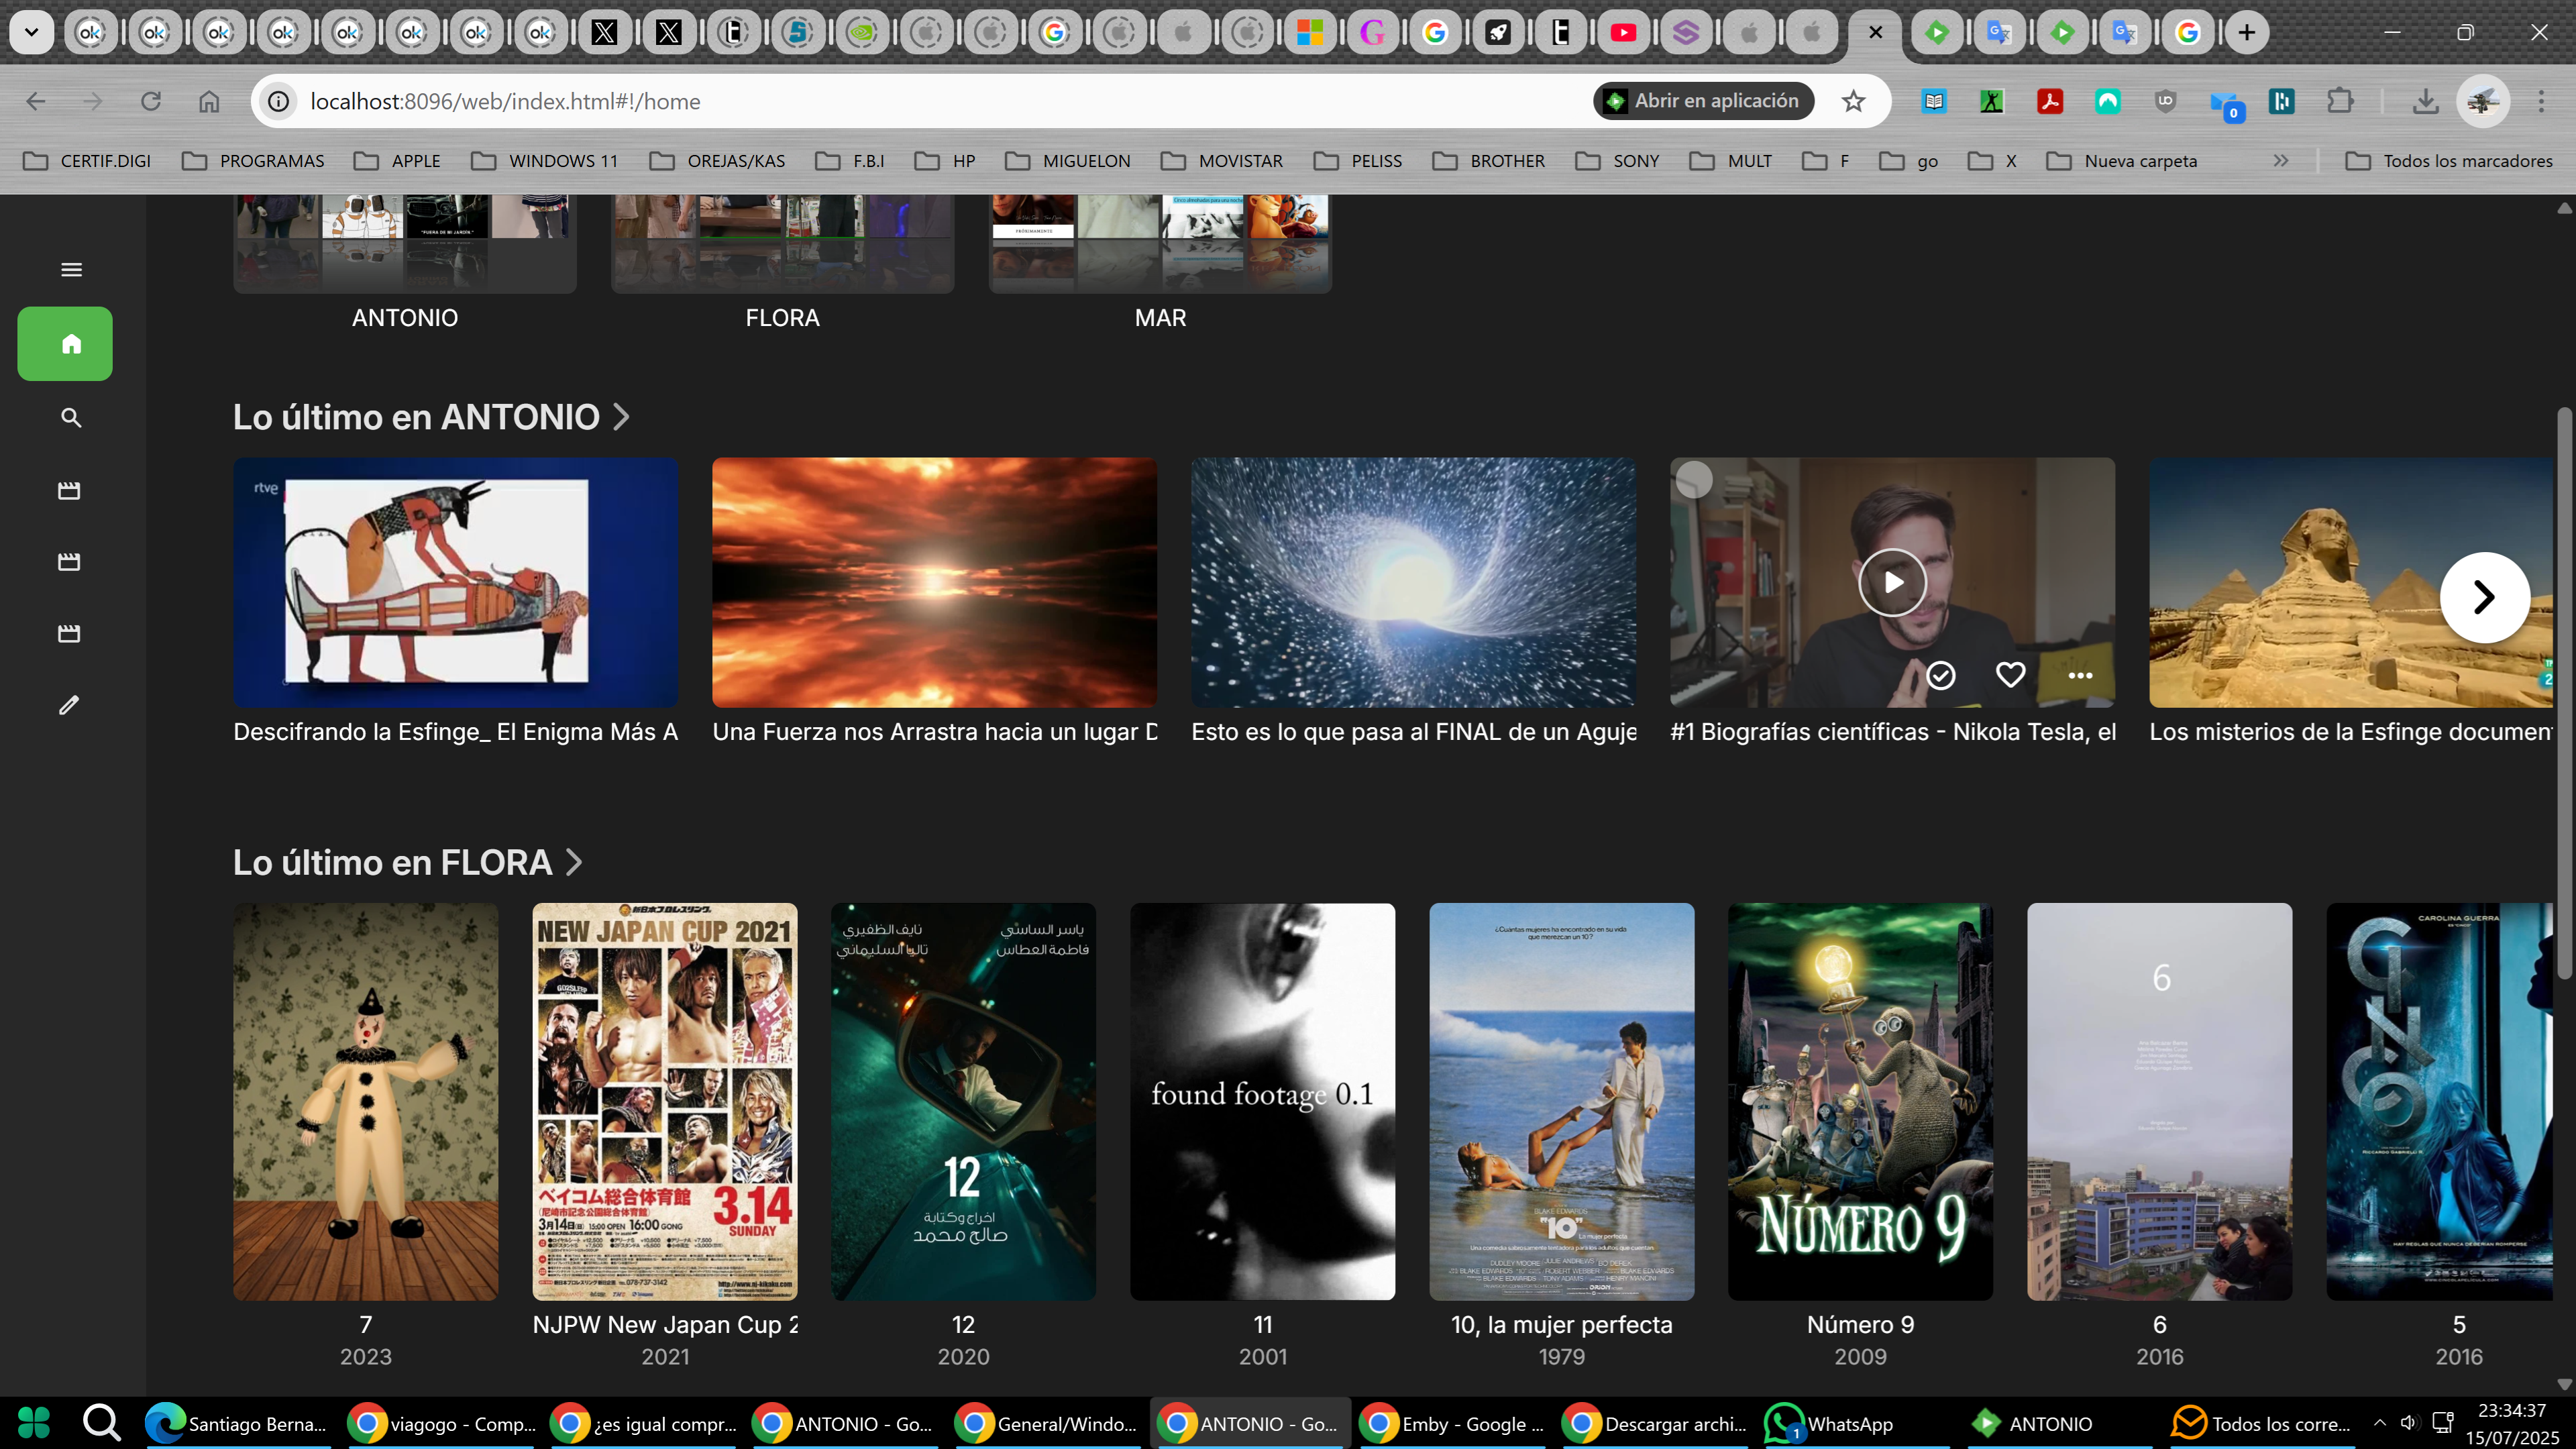Screen dimensions: 2576x1449
Task: Expand hidden bookmarks with double chevron
Action: pos(2280,160)
